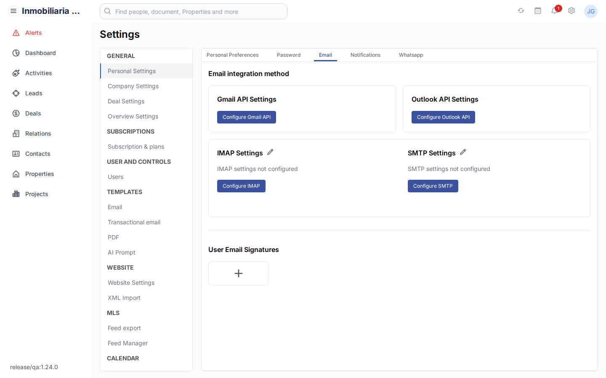Viewport: 606px width, 378px height.
Task: Open PDF templates
Action: [146, 237]
